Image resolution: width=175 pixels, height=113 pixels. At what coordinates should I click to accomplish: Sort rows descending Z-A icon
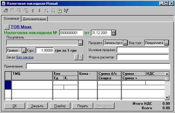tap(53, 11)
